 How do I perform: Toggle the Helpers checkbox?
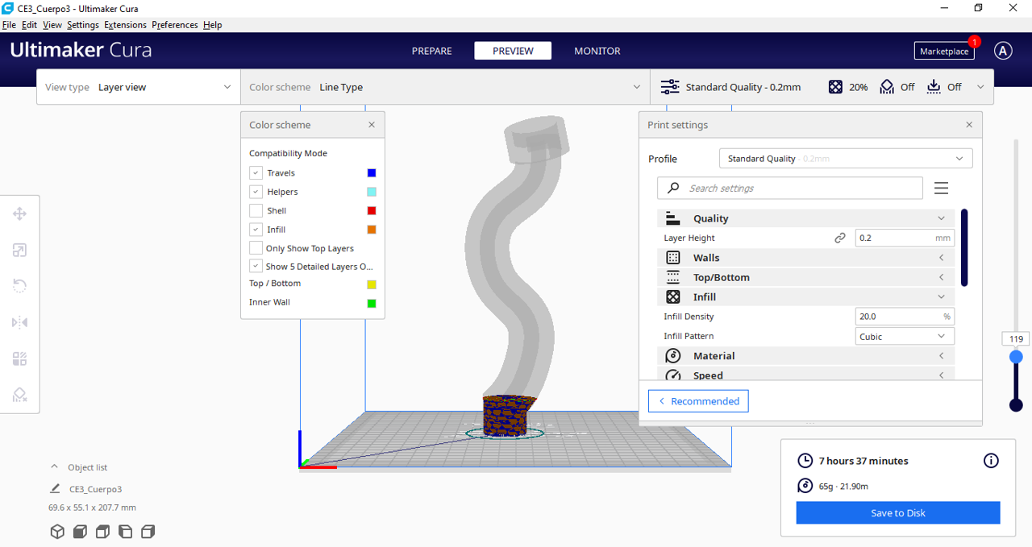click(x=256, y=192)
